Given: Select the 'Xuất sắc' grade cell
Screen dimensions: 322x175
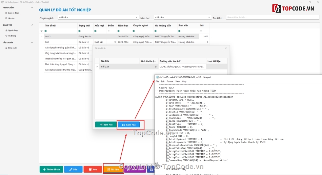Looking at the screenshot, I should click(100, 42).
